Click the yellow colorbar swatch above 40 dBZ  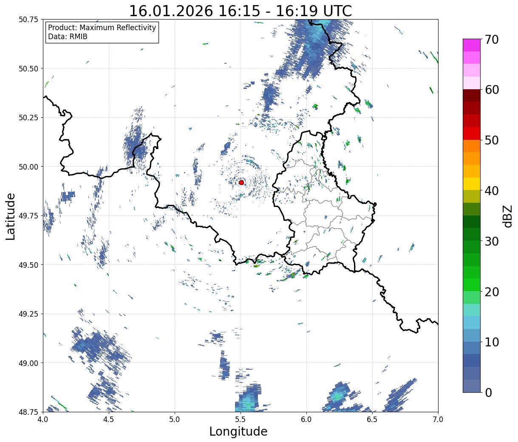[x=472, y=184]
